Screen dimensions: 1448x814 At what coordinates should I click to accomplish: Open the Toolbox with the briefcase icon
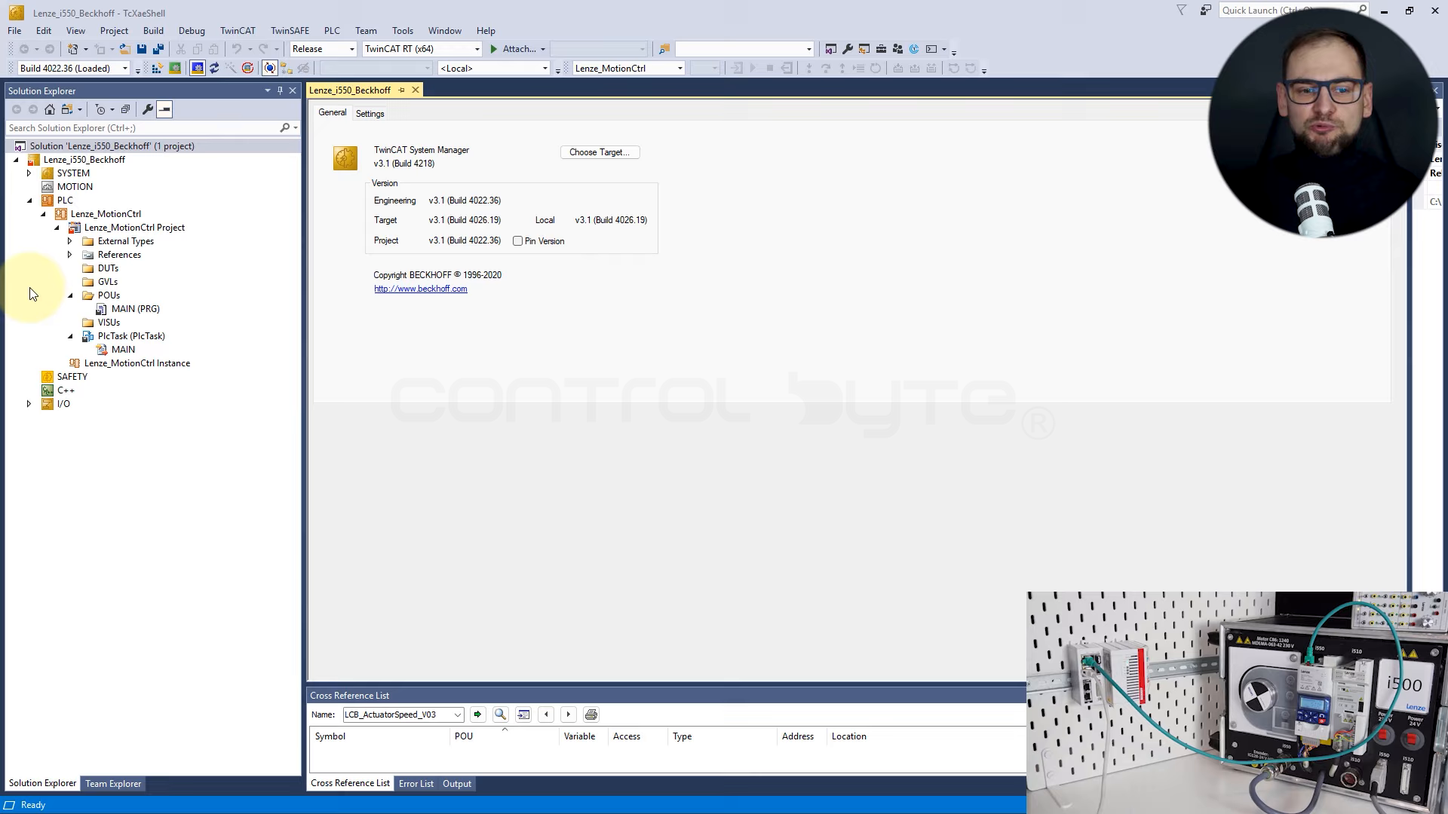coord(881,49)
